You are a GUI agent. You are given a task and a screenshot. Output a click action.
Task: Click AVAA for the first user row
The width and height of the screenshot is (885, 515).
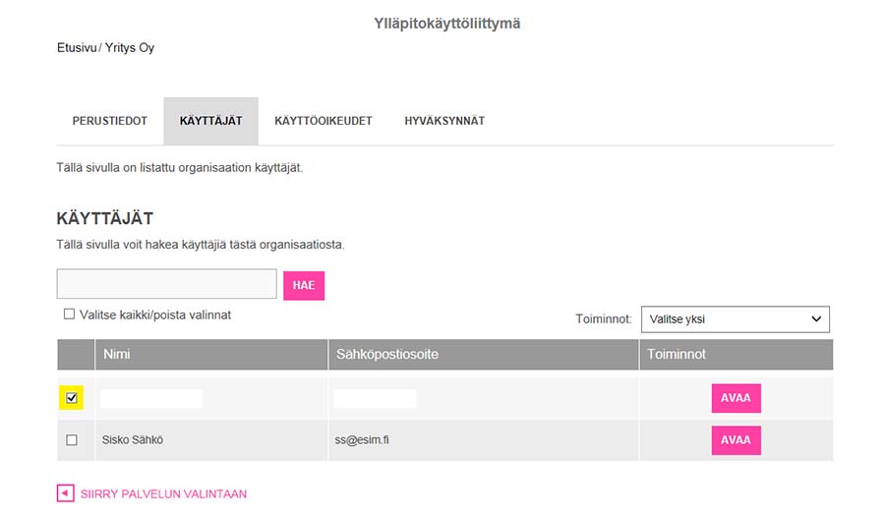736,398
